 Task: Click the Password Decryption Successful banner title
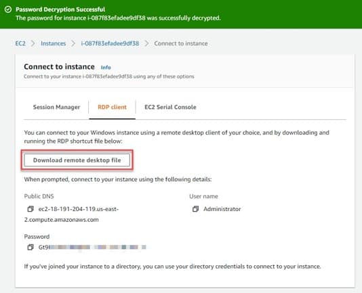coord(60,9)
